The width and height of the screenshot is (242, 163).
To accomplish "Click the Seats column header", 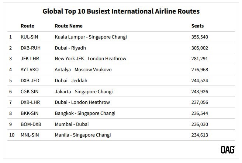I will [x=197, y=26].
